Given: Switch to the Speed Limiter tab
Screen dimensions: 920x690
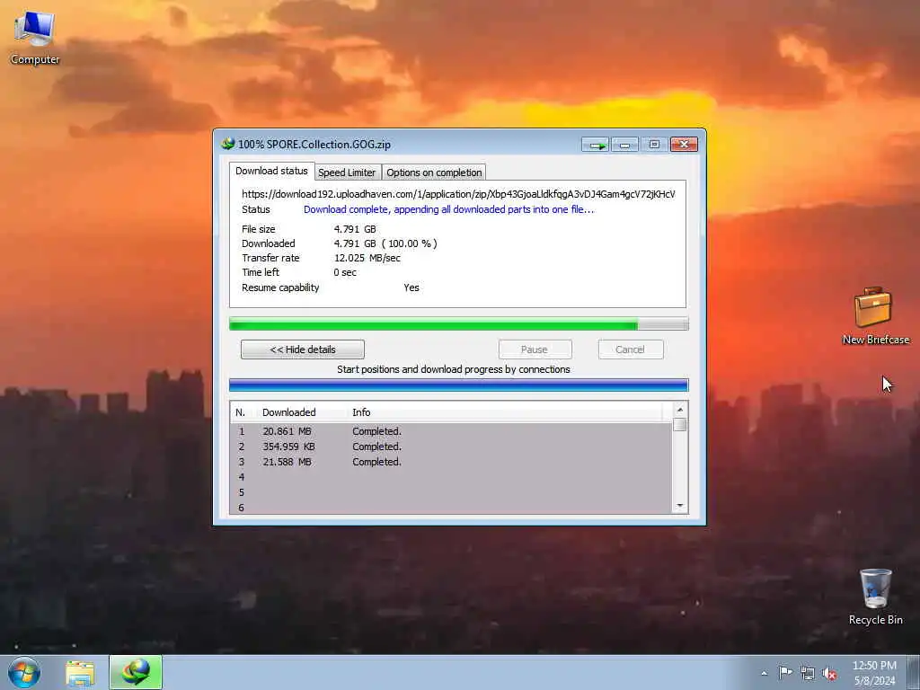Looking at the screenshot, I should [347, 172].
